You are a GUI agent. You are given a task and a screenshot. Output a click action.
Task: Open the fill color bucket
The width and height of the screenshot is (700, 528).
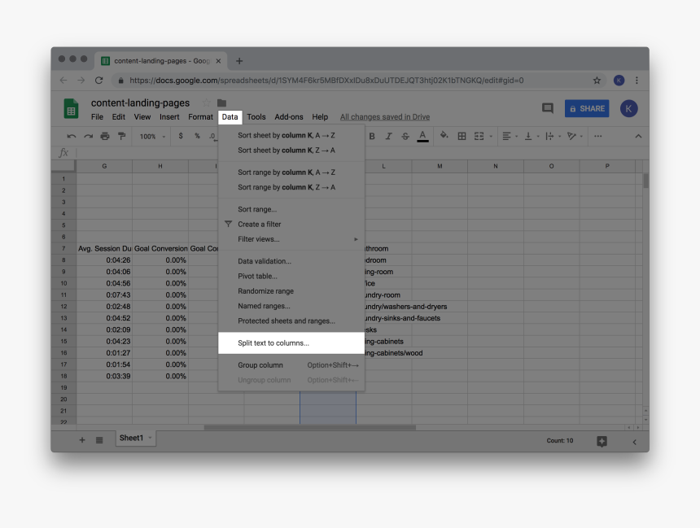coord(444,135)
